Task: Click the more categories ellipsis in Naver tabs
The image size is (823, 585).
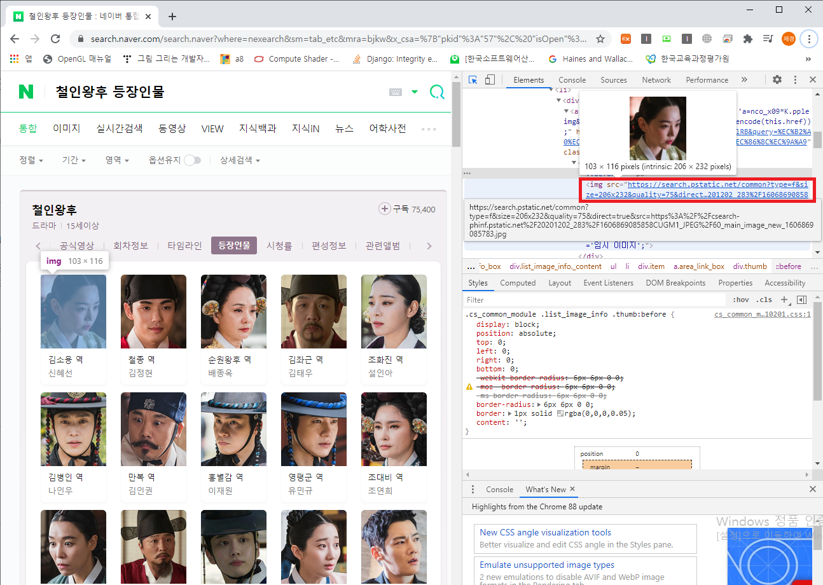Action: (x=429, y=128)
